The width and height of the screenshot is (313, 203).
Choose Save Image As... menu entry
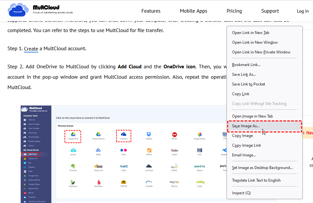[x=264, y=126]
